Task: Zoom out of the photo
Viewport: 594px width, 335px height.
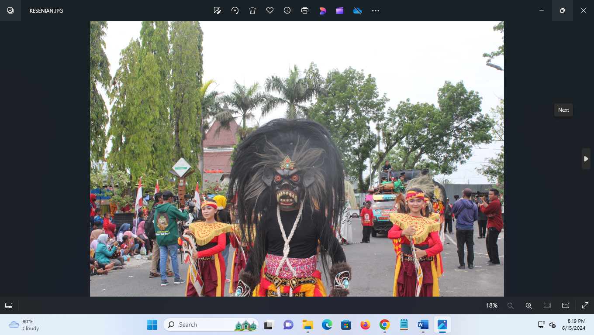Action: [510, 305]
